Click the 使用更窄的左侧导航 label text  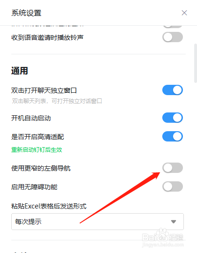41,168
